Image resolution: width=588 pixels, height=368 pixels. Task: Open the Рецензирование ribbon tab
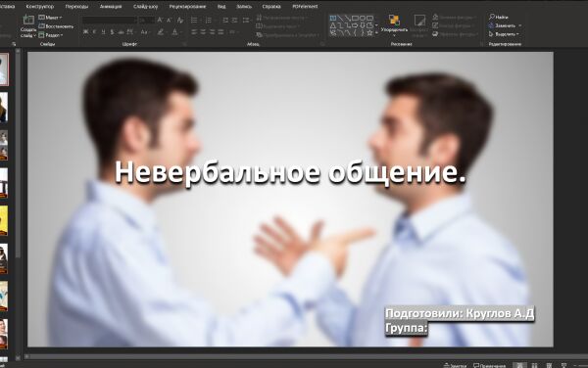click(187, 7)
